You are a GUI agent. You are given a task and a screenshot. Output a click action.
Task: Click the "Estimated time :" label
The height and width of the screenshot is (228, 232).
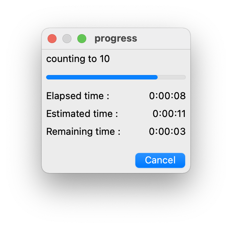coord(82,114)
